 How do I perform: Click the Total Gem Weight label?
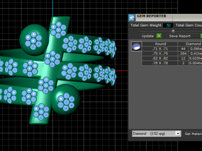point(146,25)
